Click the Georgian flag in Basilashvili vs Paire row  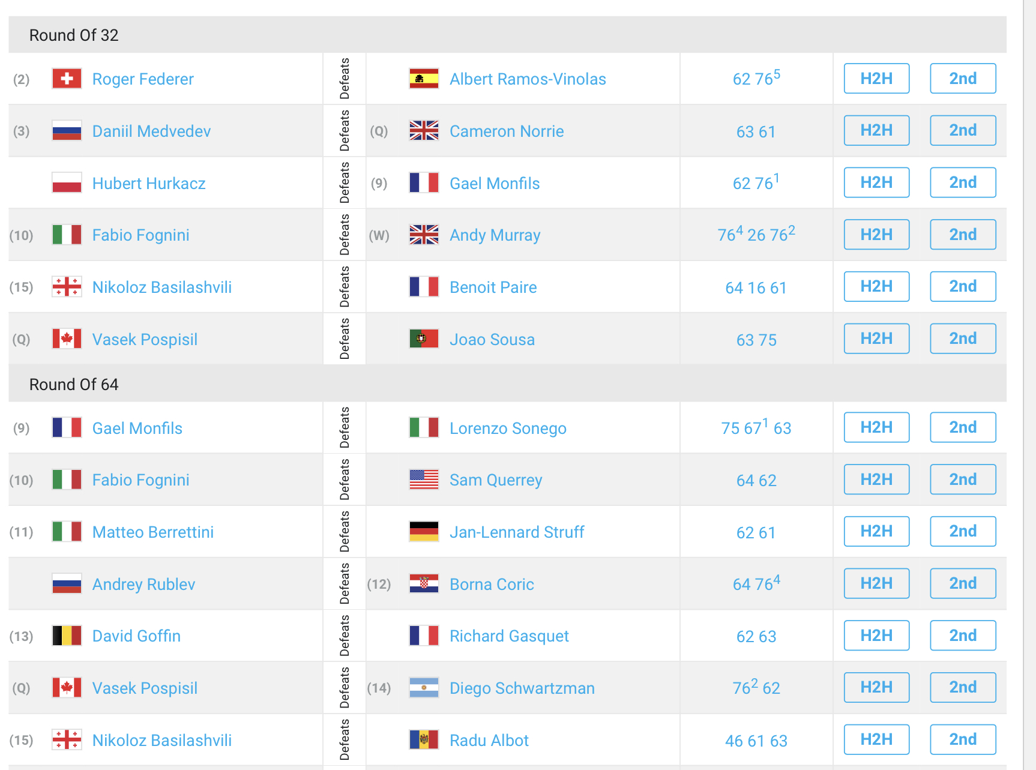[67, 287]
